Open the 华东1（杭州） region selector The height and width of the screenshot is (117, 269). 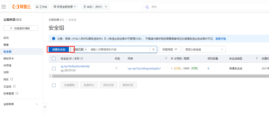point(95,7)
